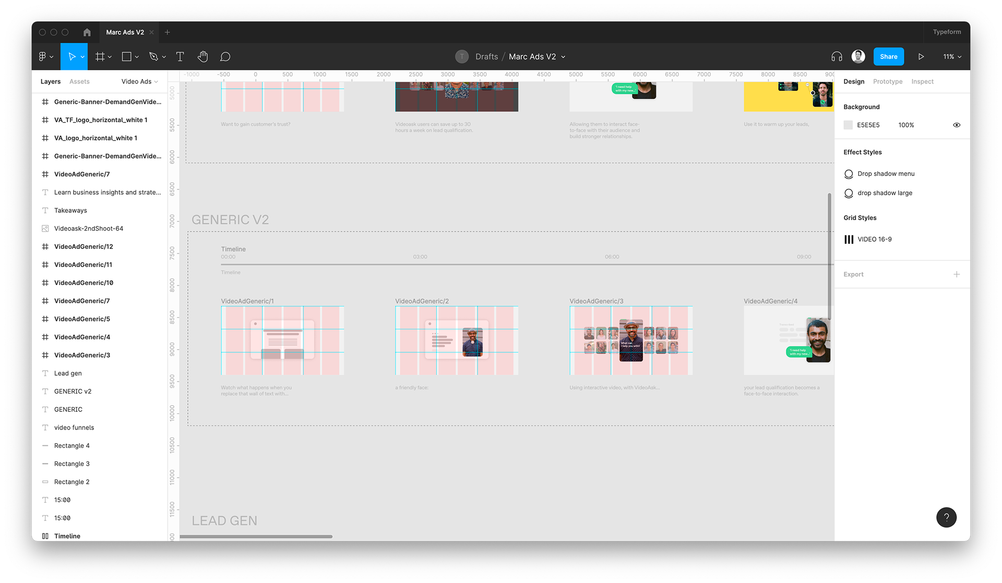Select the Move tool
1002x583 pixels.
coord(72,56)
